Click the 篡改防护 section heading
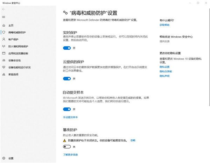Viewport: 210px width, 163px height. point(70,130)
